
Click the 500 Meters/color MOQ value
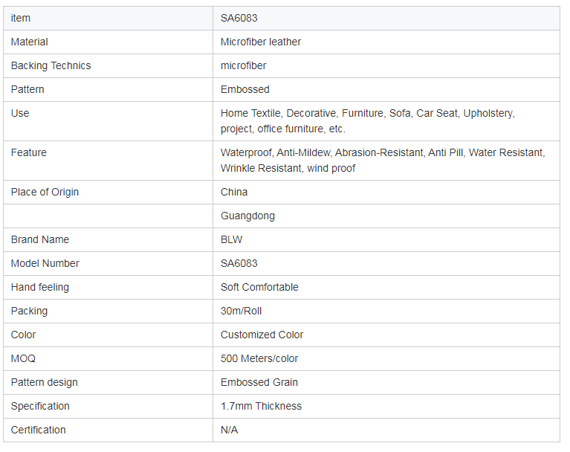click(259, 358)
